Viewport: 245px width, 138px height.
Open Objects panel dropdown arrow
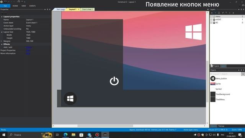pyautogui.click(x=239, y=70)
